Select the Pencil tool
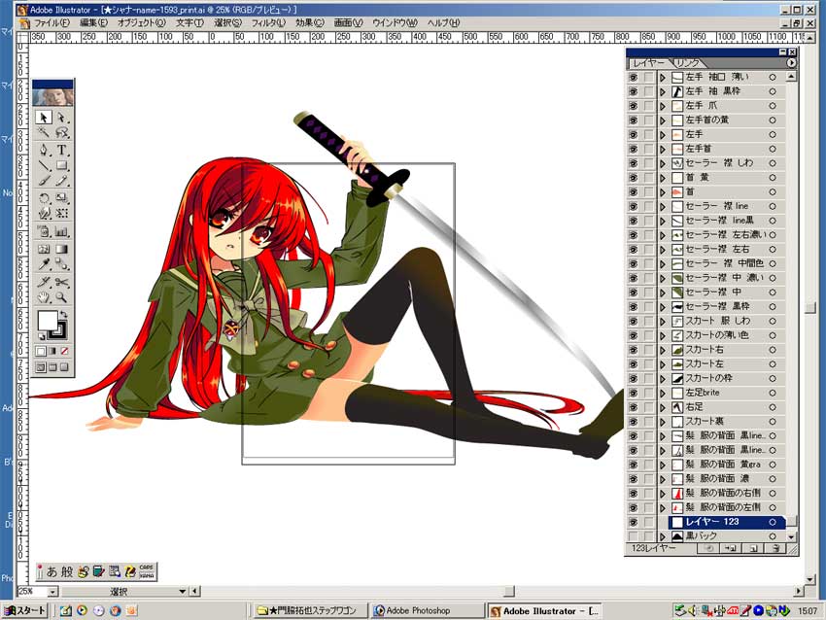The height and width of the screenshot is (620, 826). [61, 181]
